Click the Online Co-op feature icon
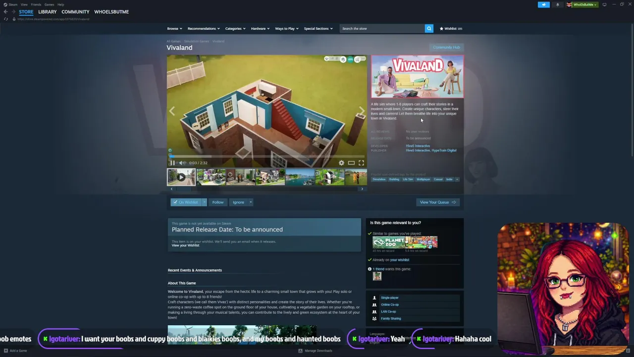 click(374, 304)
